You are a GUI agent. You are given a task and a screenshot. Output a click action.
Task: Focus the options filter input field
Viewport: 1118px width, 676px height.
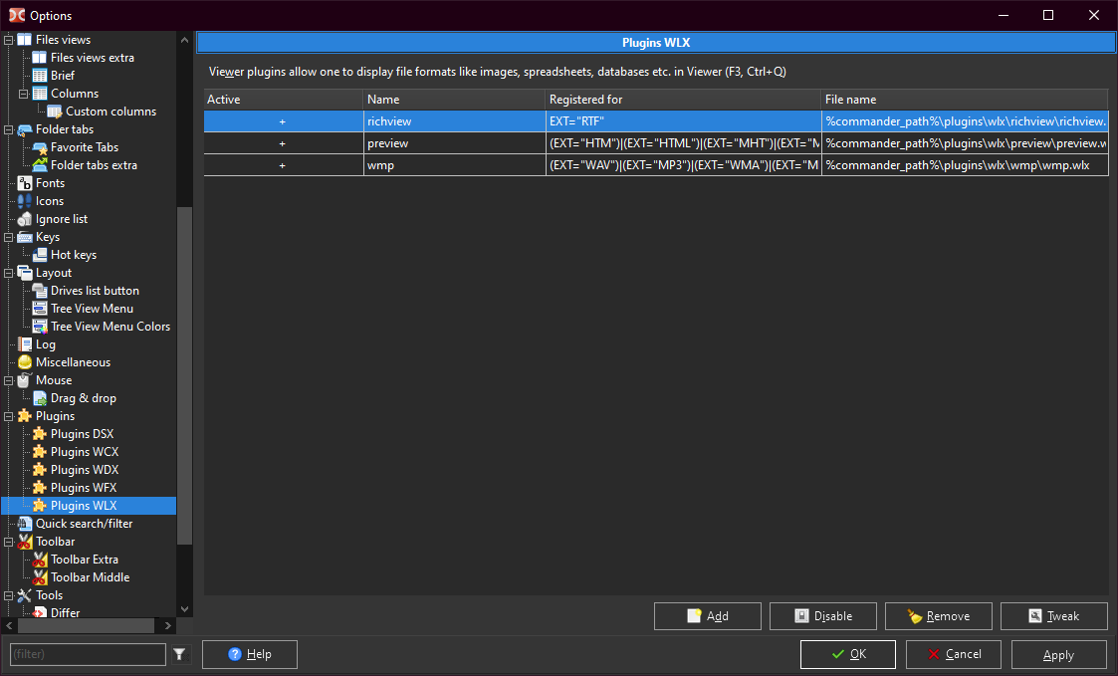88,654
